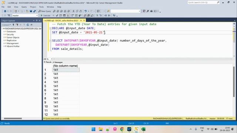Click the (No column name) header
The height and width of the screenshot is (133, 237).
[66, 66]
